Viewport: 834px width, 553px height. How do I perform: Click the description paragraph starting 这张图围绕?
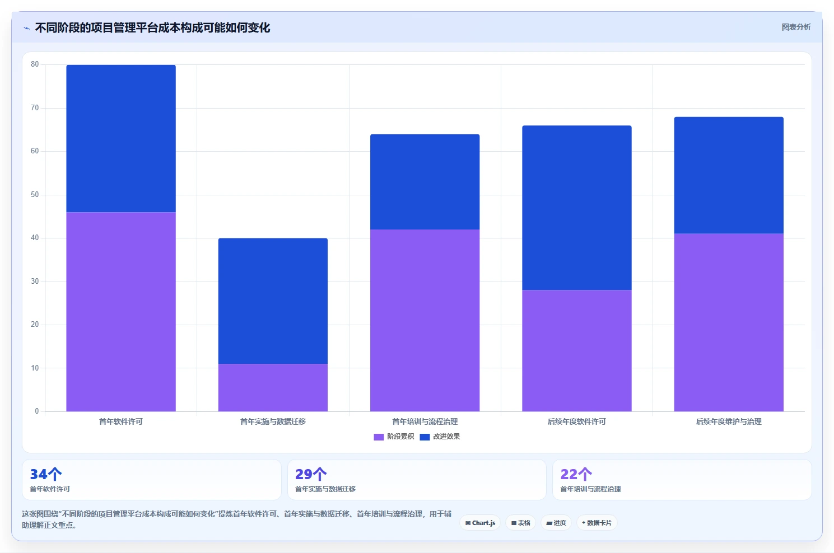(x=237, y=519)
